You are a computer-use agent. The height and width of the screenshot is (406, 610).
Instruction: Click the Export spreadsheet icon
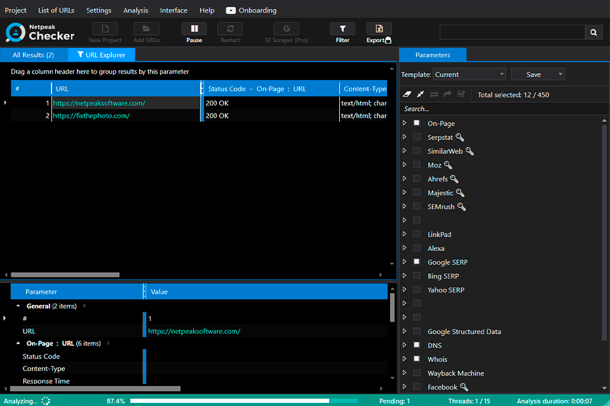(379, 29)
